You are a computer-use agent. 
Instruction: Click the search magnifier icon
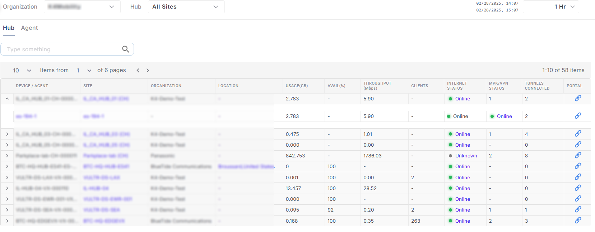(125, 49)
